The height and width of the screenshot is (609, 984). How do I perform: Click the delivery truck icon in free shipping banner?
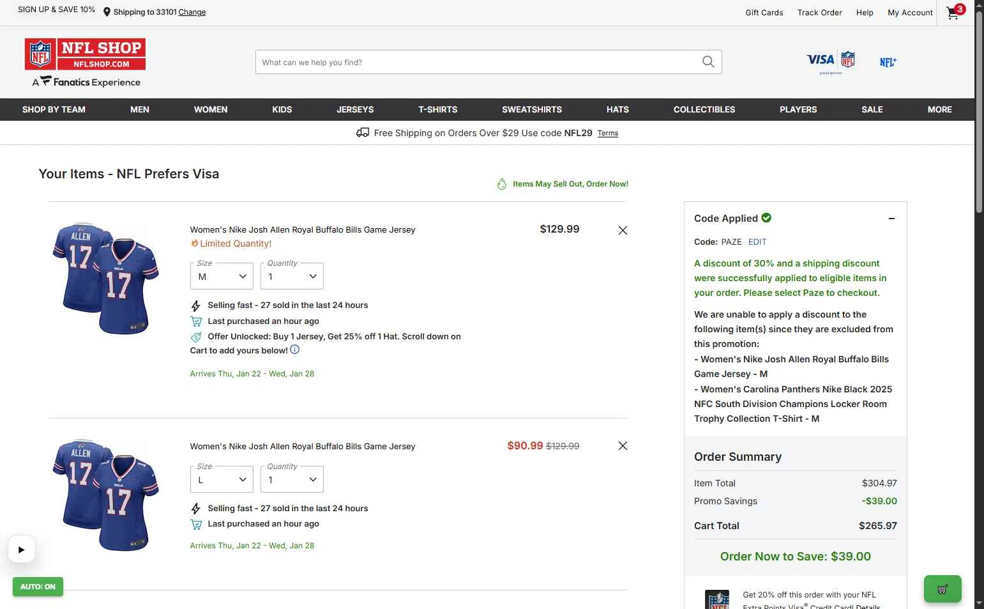363,132
